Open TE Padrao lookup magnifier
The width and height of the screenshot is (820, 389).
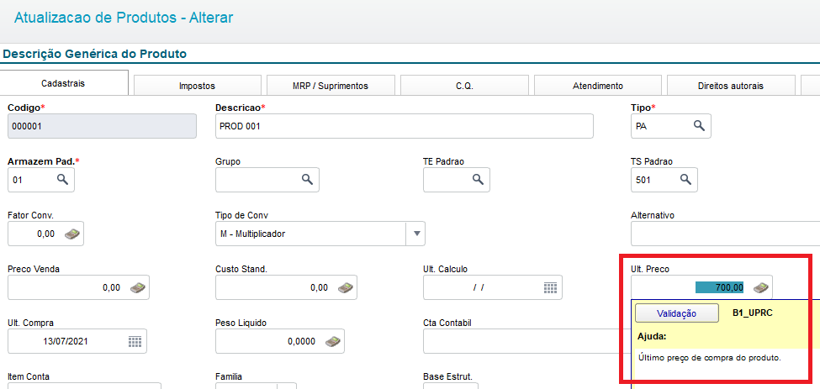coord(478,180)
